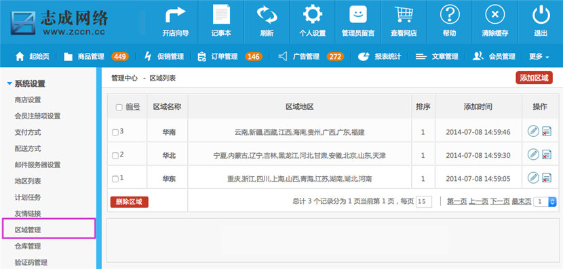Open 促销管理 in navigation bar

(x=164, y=56)
